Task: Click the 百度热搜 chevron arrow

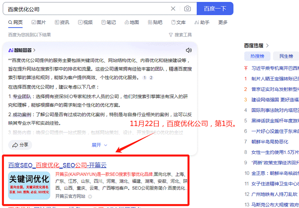Action: pyautogui.click(x=267, y=46)
